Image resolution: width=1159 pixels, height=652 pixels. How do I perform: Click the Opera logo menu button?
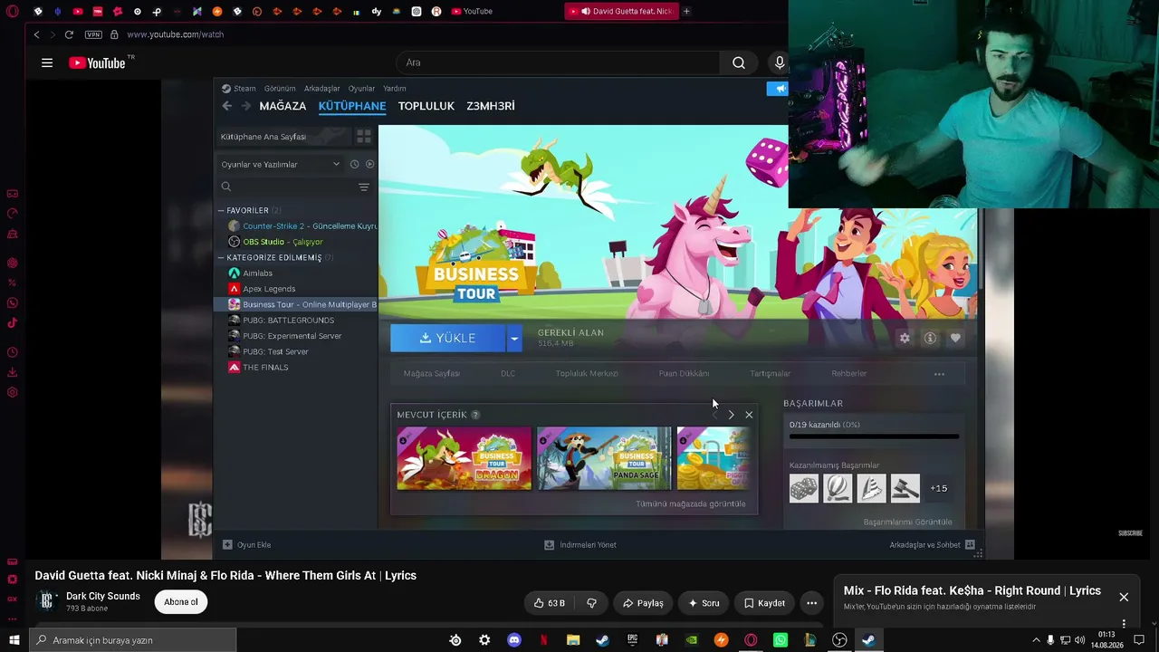click(x=13, y=11)
